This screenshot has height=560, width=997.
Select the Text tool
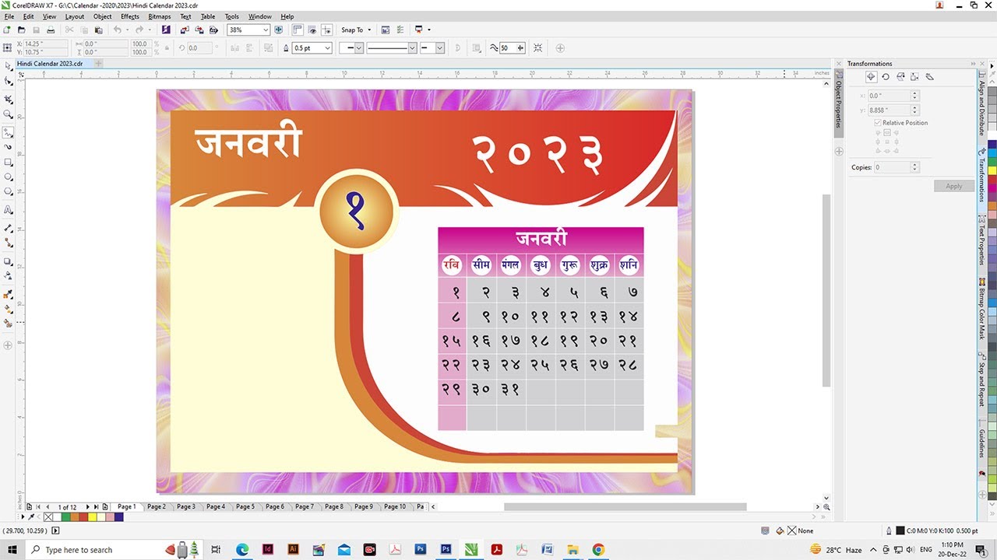click(9, 210)
